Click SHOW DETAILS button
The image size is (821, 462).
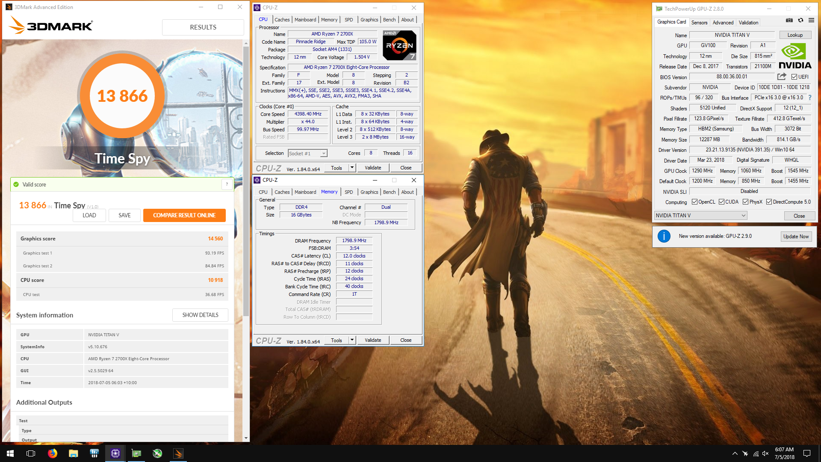pos(200,315)
